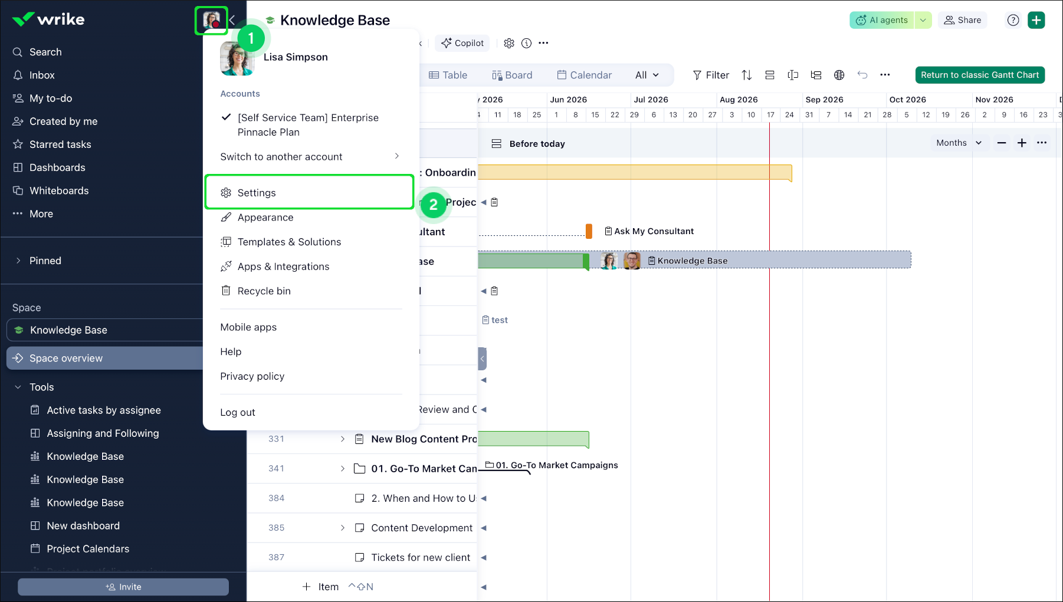Show Starred tasks

(x=52, y=144)
